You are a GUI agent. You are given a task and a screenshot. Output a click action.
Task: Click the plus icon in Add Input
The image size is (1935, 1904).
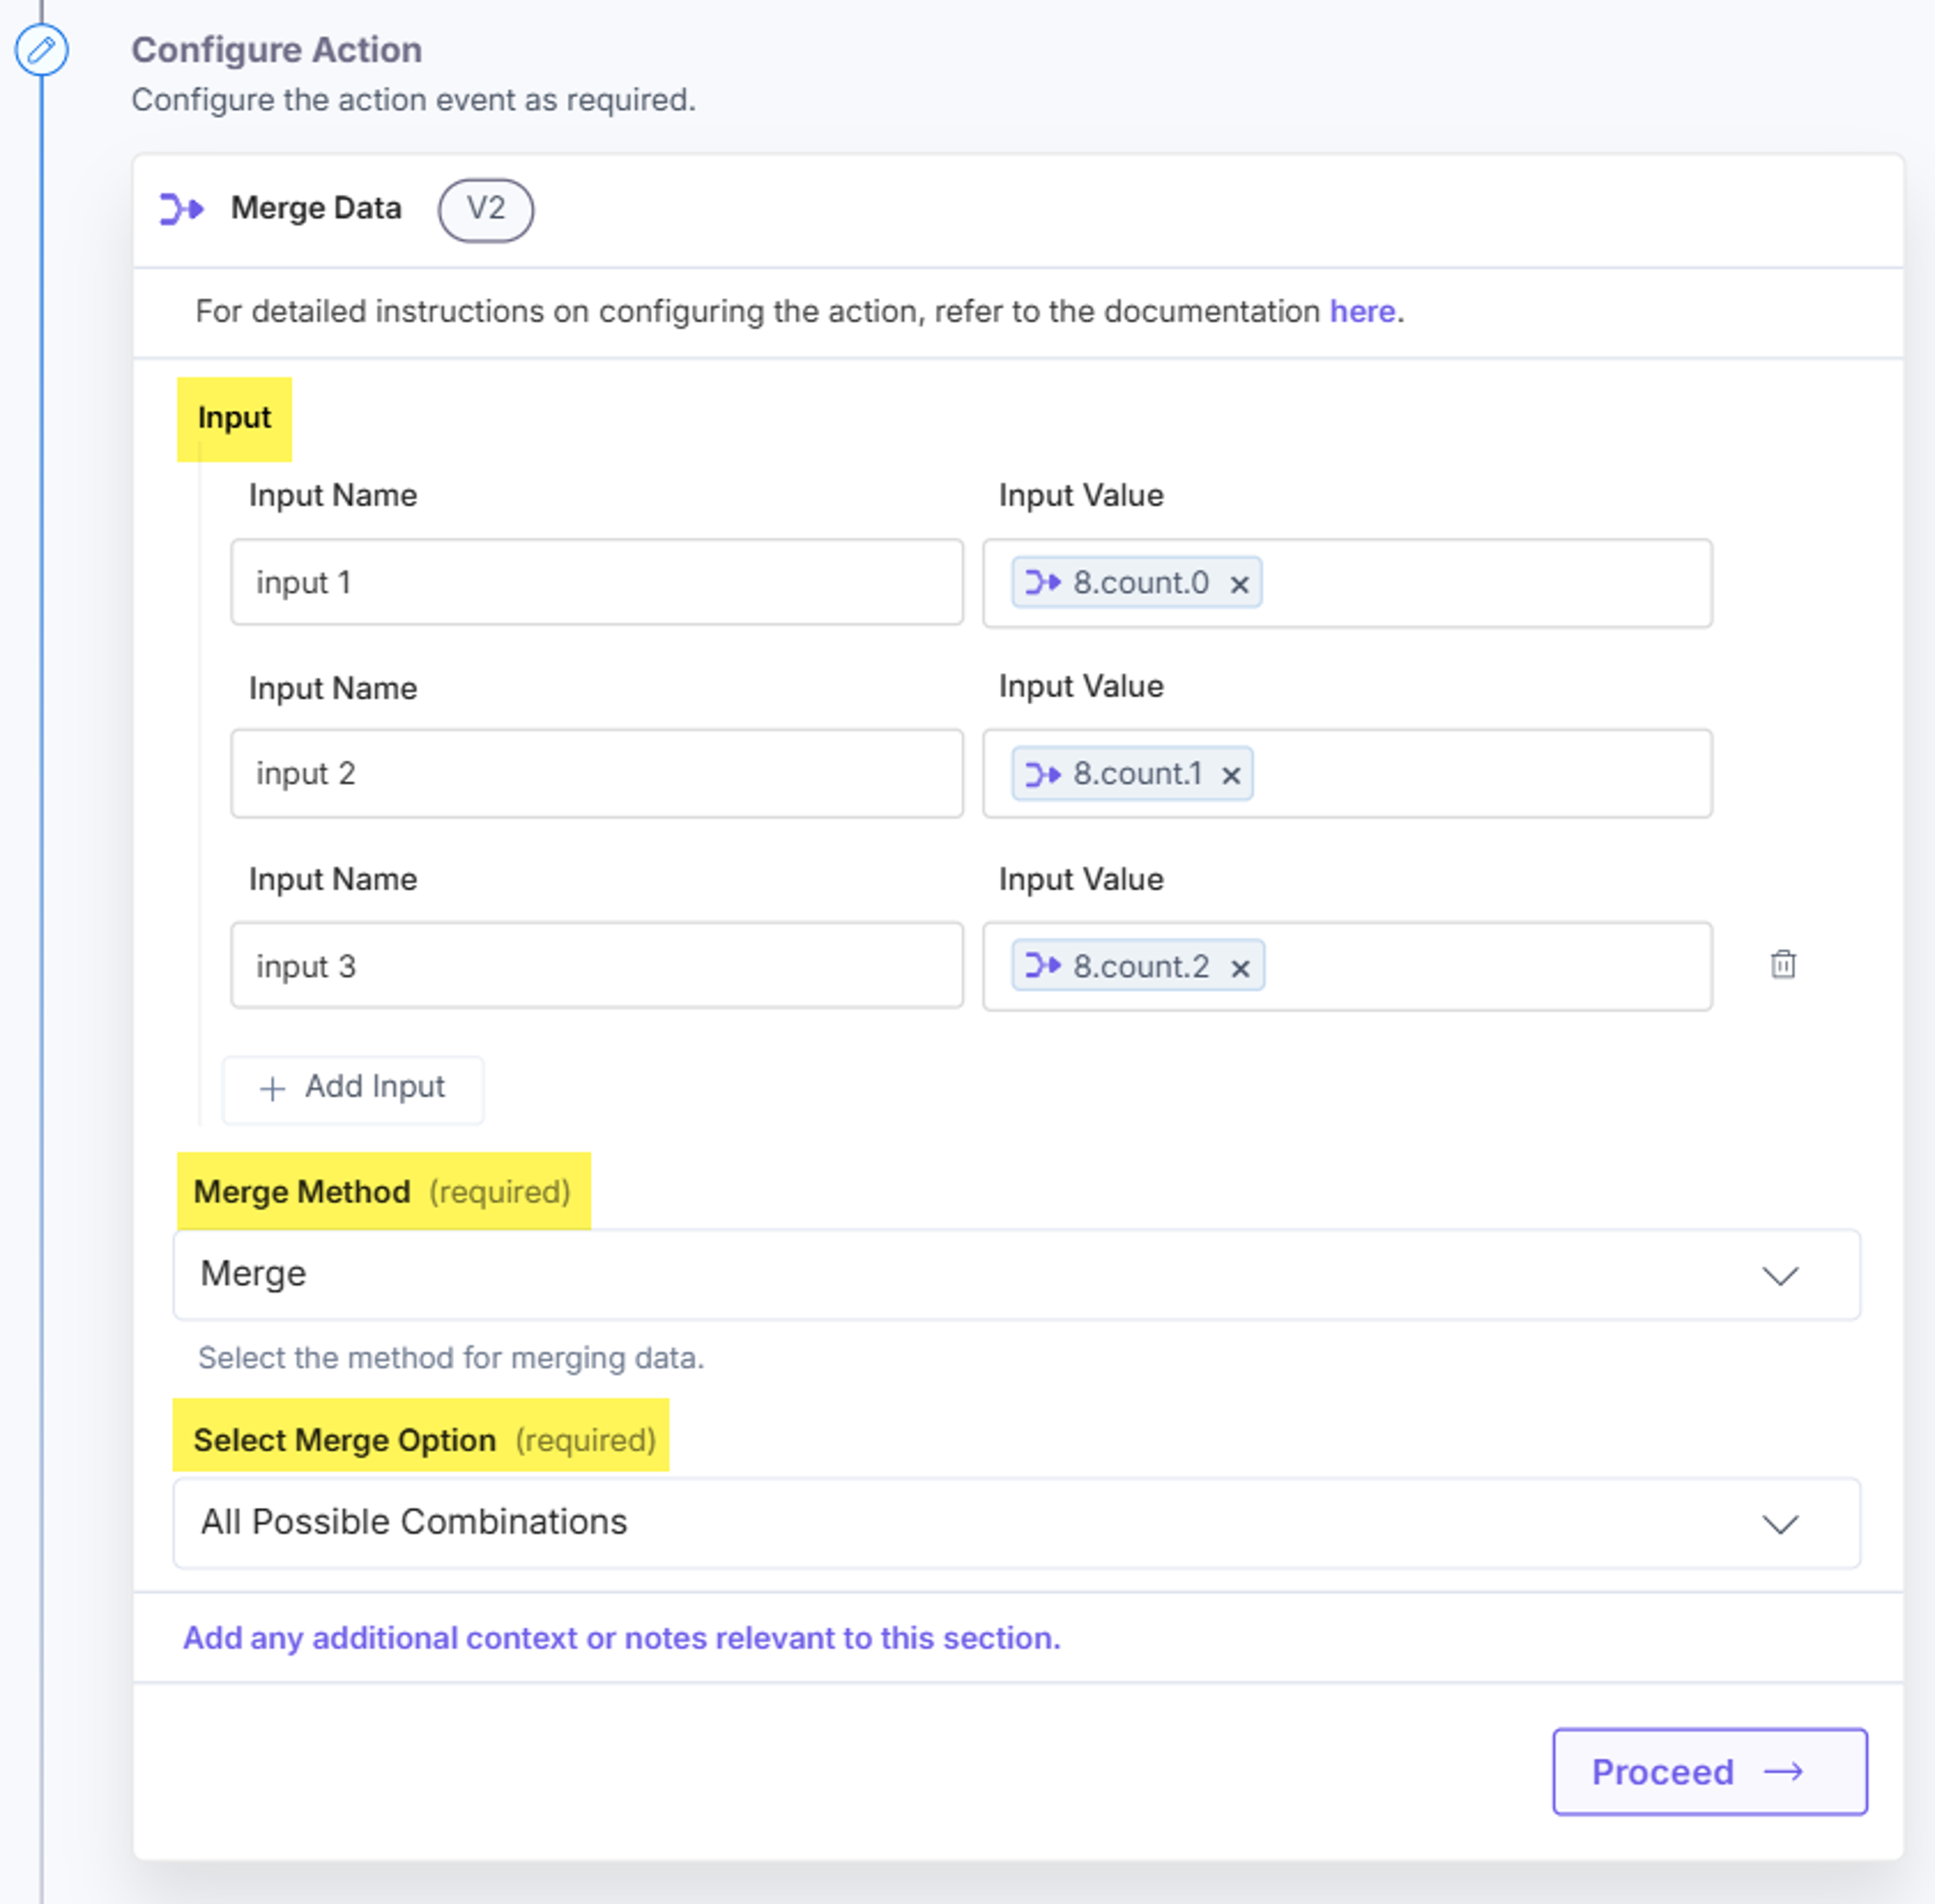[x=272, y=1088]
